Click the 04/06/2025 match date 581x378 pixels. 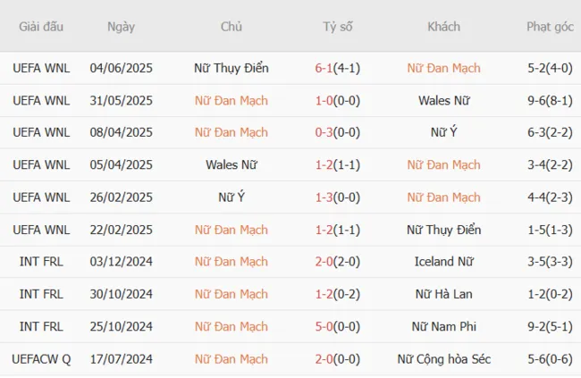[121, 68]
